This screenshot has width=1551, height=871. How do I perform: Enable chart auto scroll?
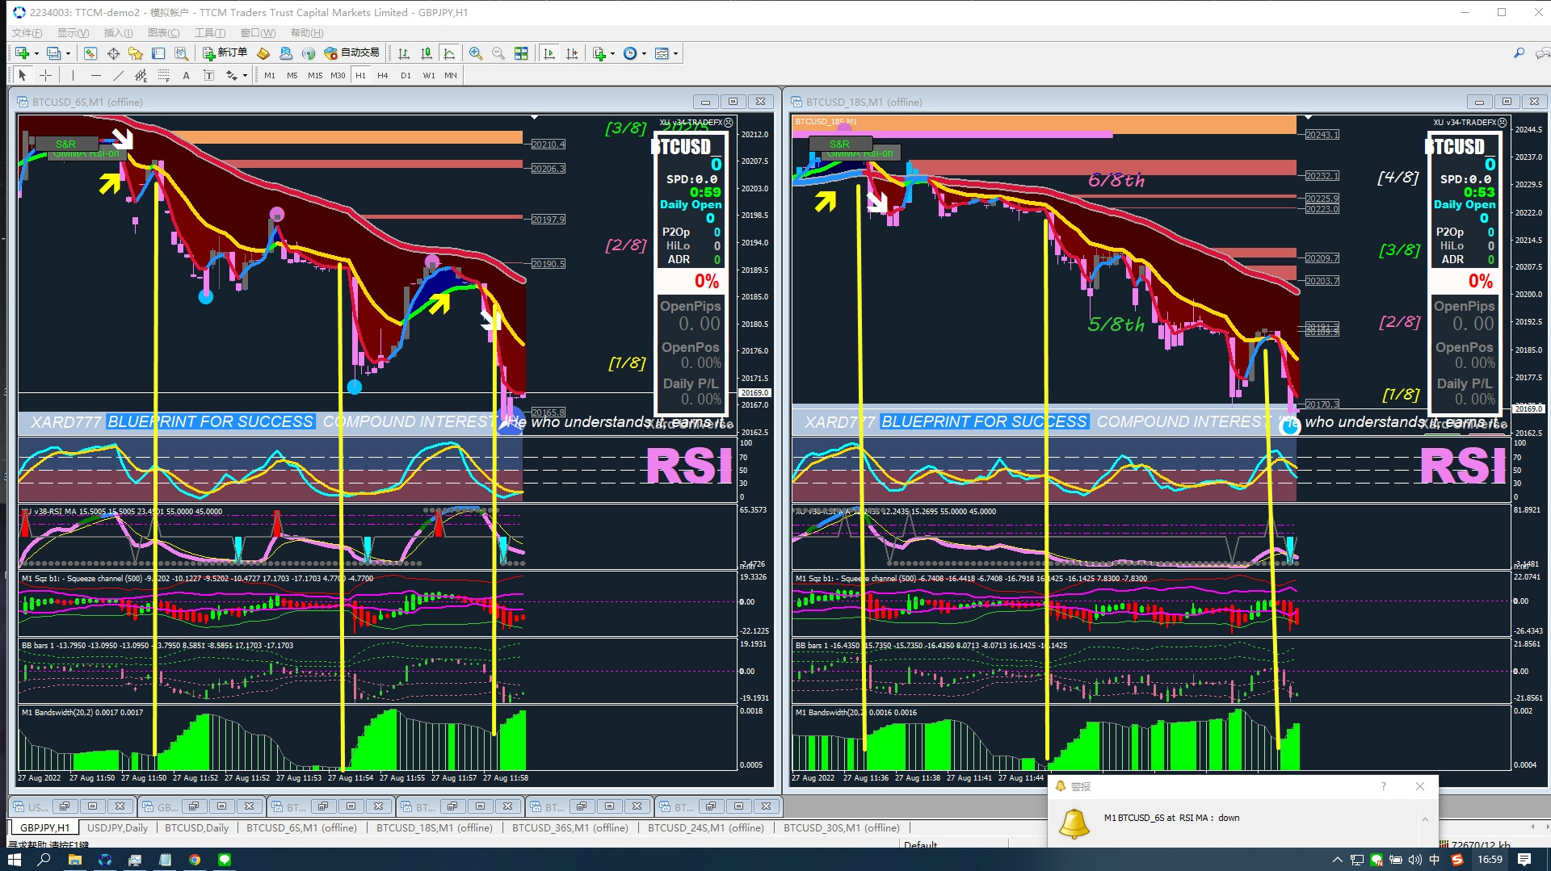(549, 53)
